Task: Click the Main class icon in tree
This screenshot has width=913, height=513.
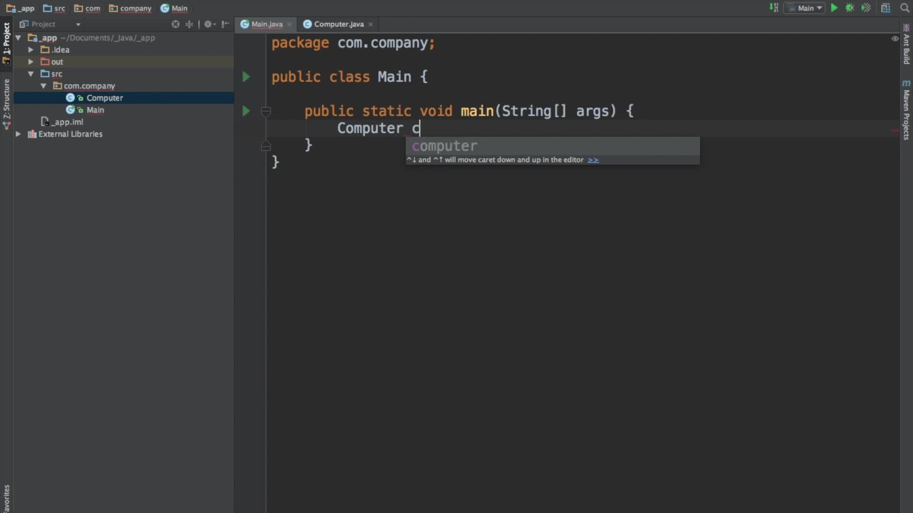Action: [70, 110]
